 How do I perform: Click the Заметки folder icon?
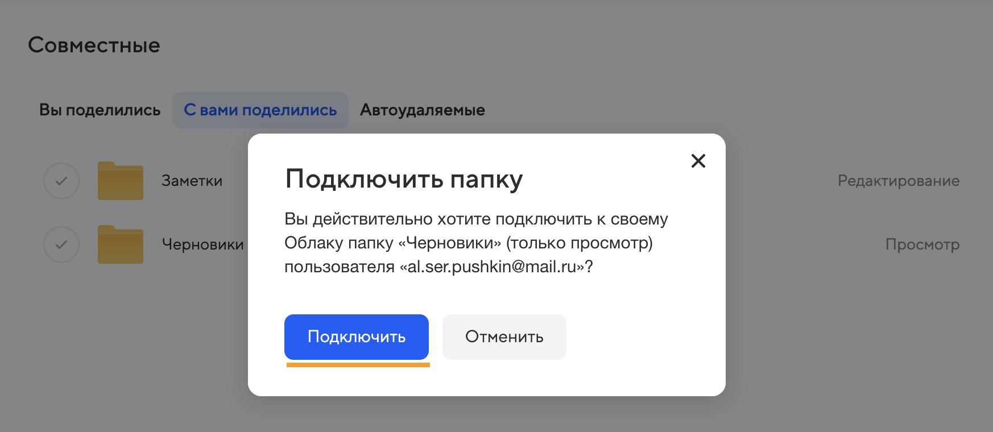click(x=120, y=181)
